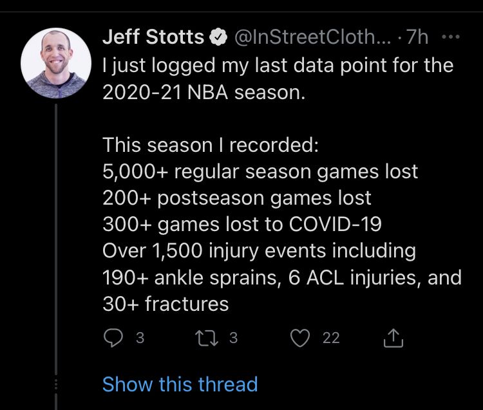Click the reply speech bubble icon
Image resolution: width=483 pixels, height=410 pixels.
113,338
